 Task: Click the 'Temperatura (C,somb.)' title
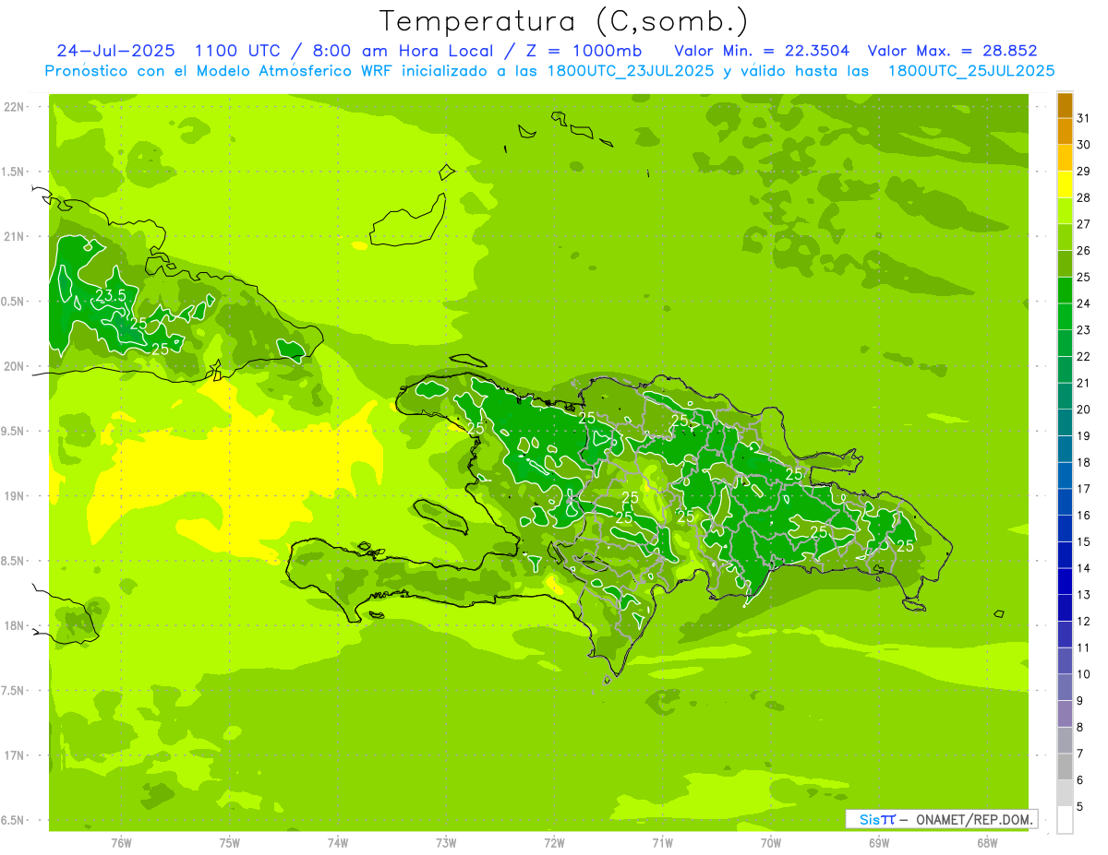point(563,22)
